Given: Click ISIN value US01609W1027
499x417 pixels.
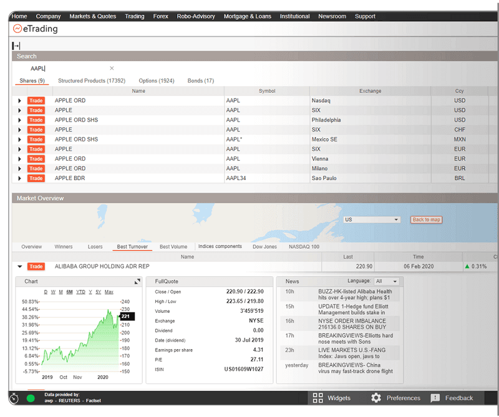Looking at the screenshot, I should (x=243, y=370).
